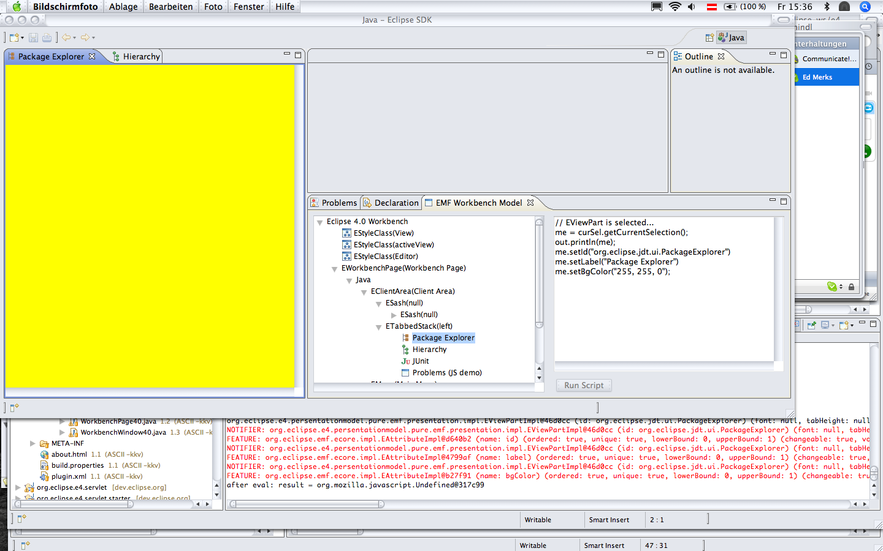Screen dimensions: 883x551
Task: Click inside the script text editor
Action: click(664, 289)
